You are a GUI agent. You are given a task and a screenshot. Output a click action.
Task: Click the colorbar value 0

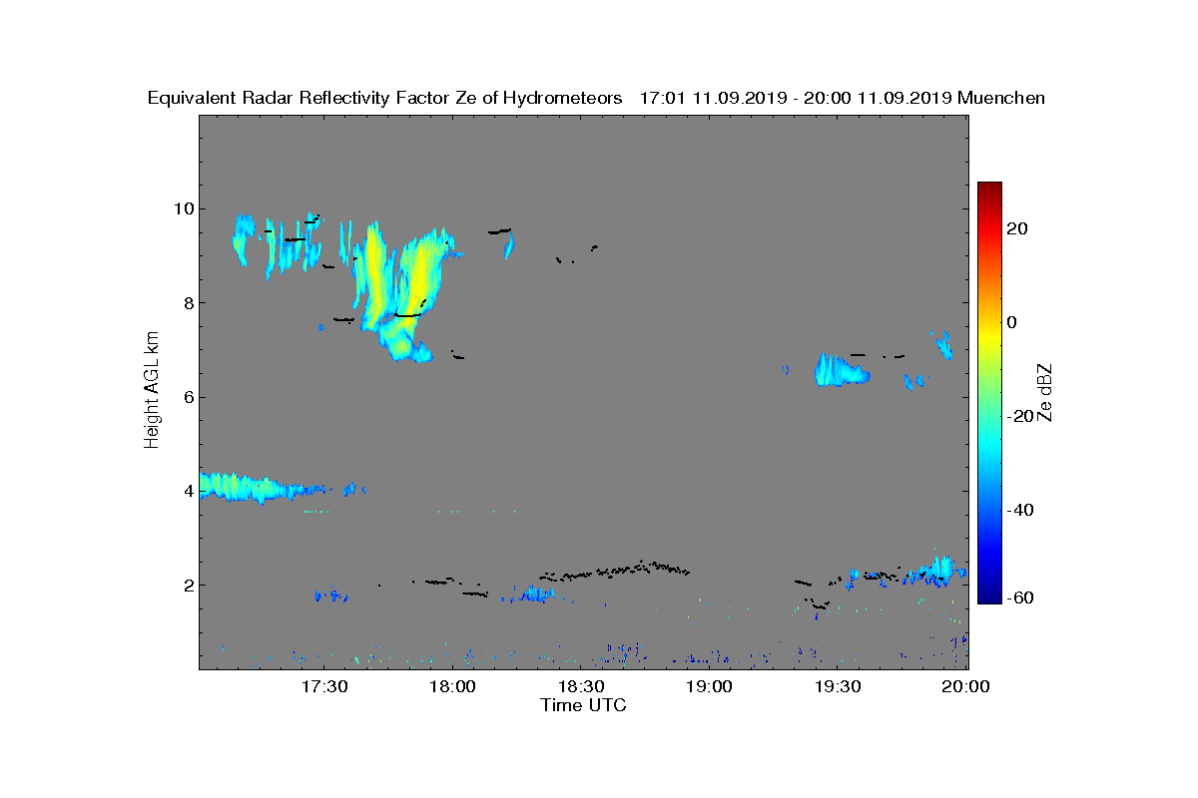point(1013,322)
